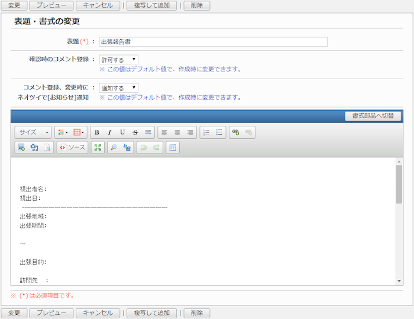Screen dimensions: 414x319
Task: Switch editor to source view
Action: 72,147
